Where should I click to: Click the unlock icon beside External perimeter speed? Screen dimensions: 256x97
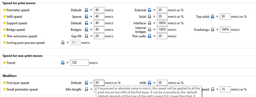(x=150, y=10)
